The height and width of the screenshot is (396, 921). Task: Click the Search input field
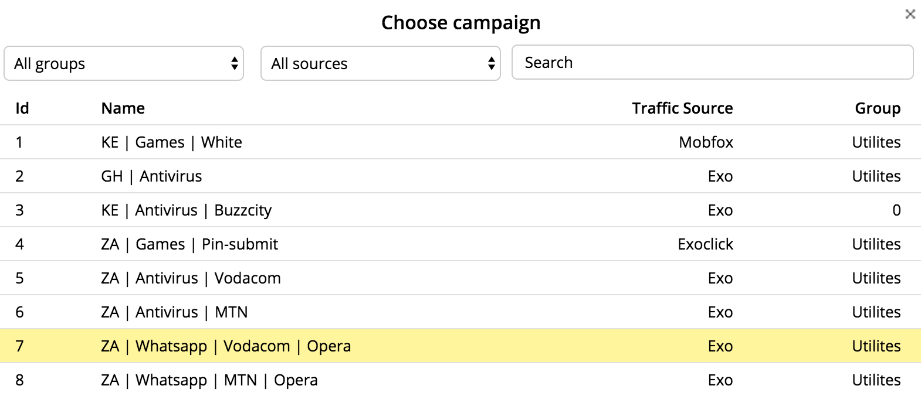tap(713, 62)
